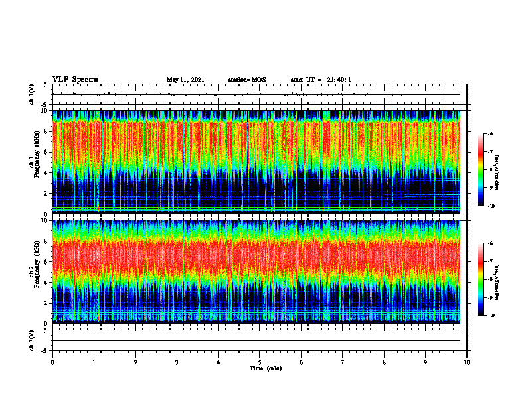The width and height of the screenshot is (526, 406).
Task: Click time axis tick label "1"
Action: tap(94, 362)
